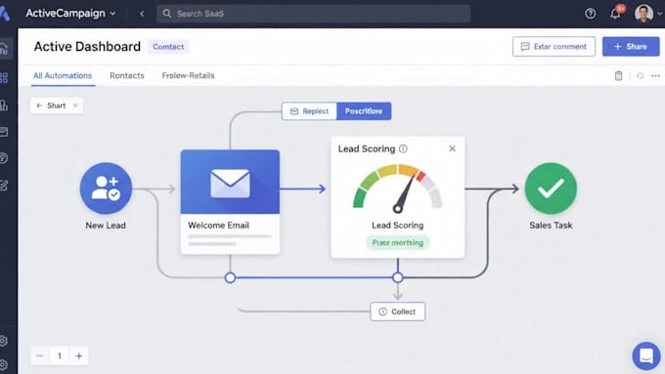Collapse sidebar with the back chevron

click(142, 14)
